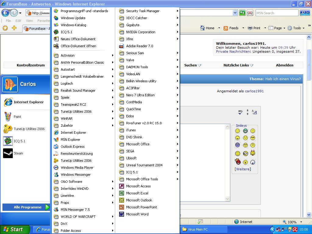This screenshot has width=312, height=234.
Task: Start Outlook Express
Action: pos(83,147)
